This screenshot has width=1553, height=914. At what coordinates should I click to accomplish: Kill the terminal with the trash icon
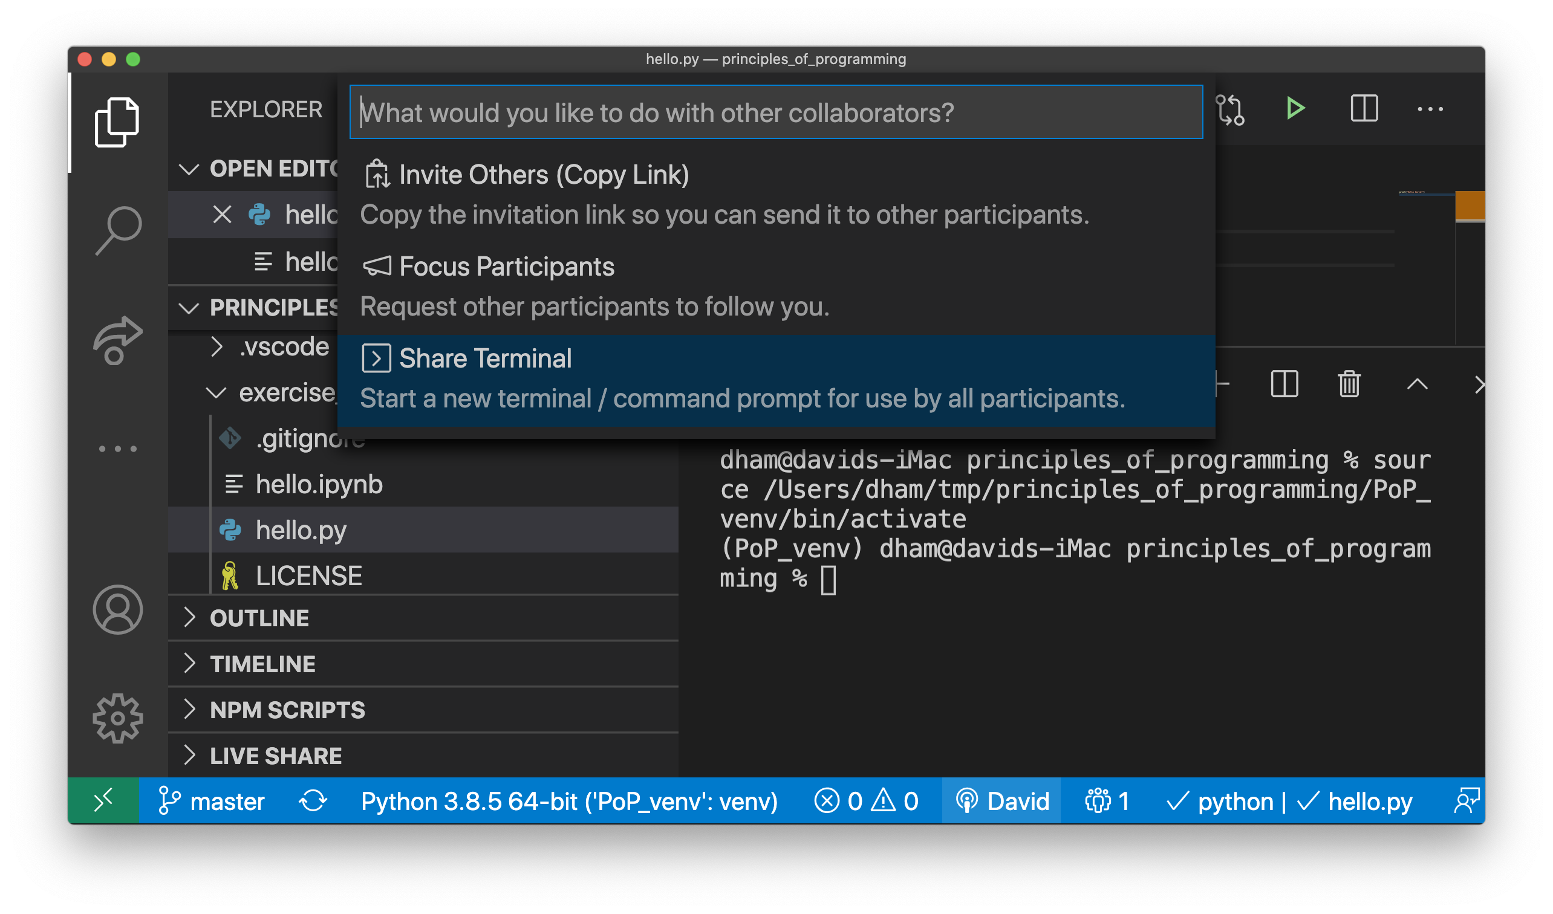(x=1349, y=384)
